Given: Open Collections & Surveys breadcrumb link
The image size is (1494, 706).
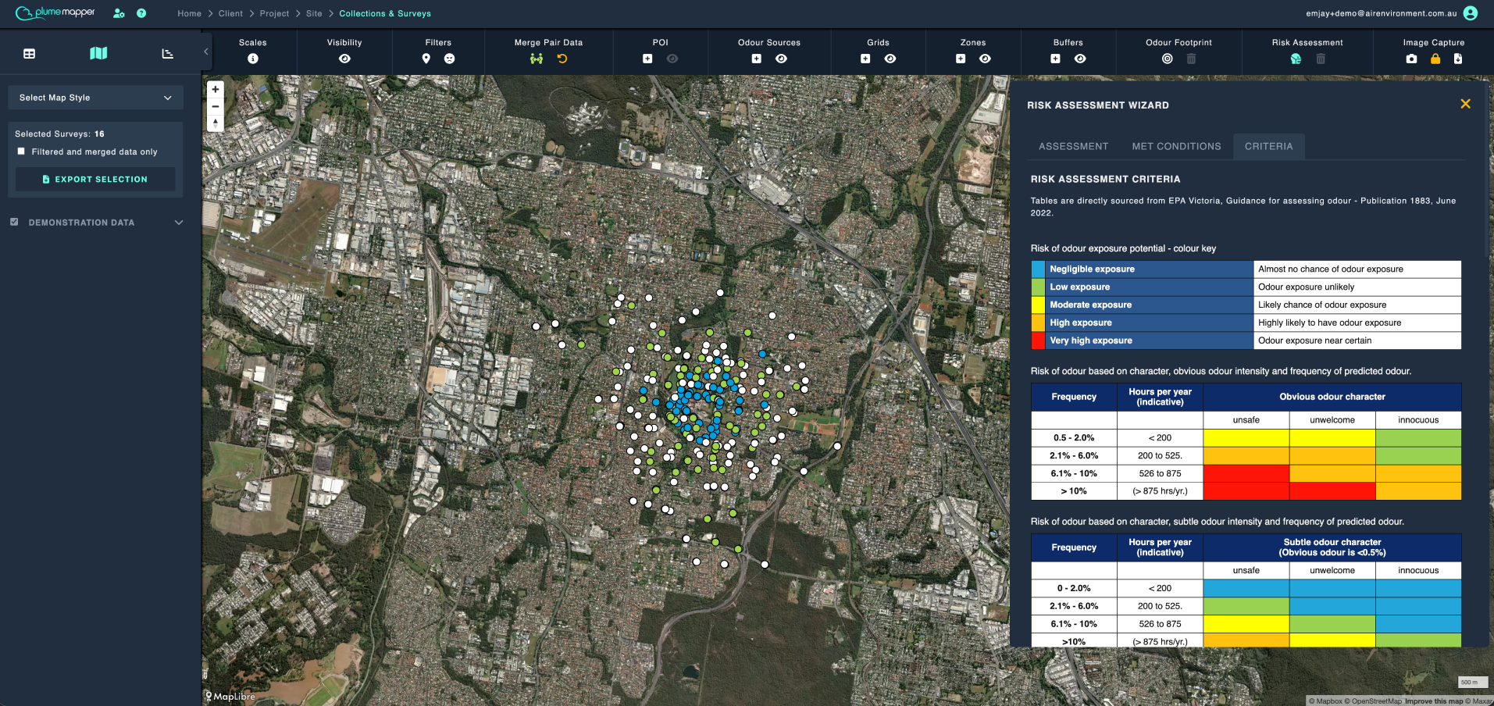Looking at the screenshot, I should 385,13.
